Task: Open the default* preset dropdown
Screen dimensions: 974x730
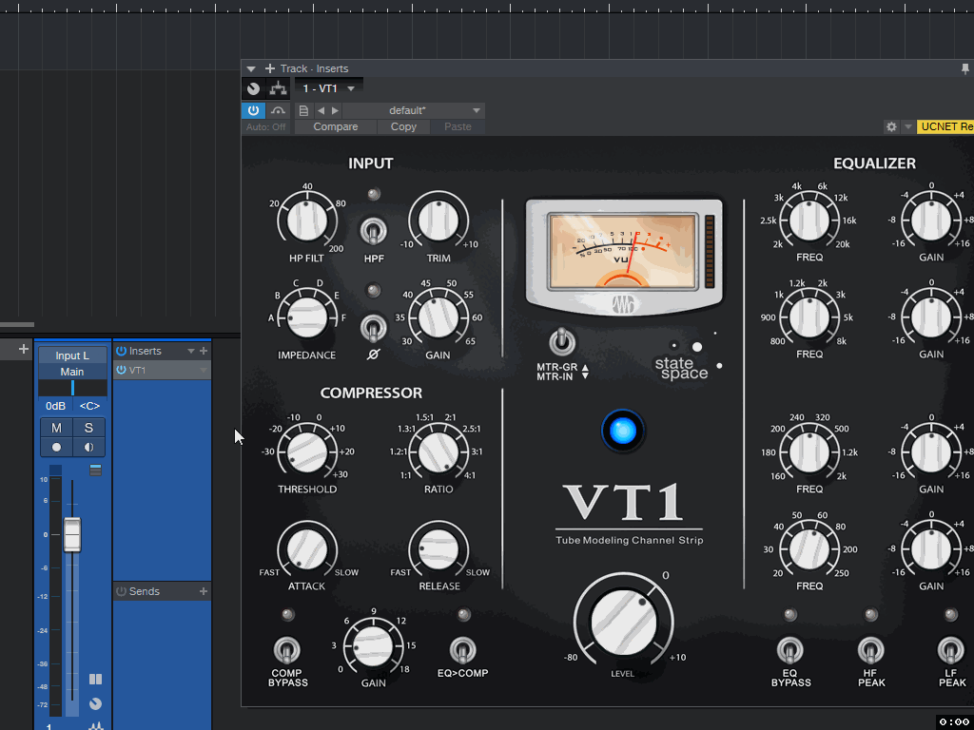Action: [413, 110]
